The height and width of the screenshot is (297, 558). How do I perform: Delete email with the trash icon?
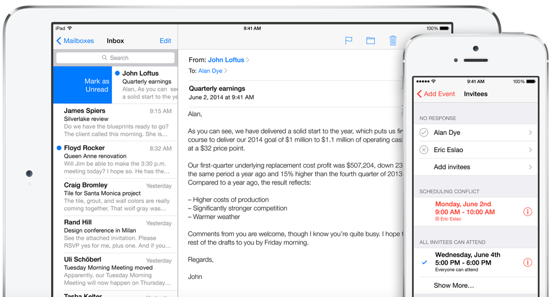[x=393, y=40]
